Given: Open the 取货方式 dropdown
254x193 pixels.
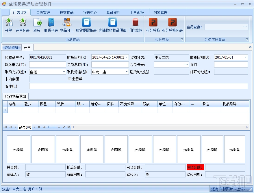Looking at the screenshot, I should point(64,72).
